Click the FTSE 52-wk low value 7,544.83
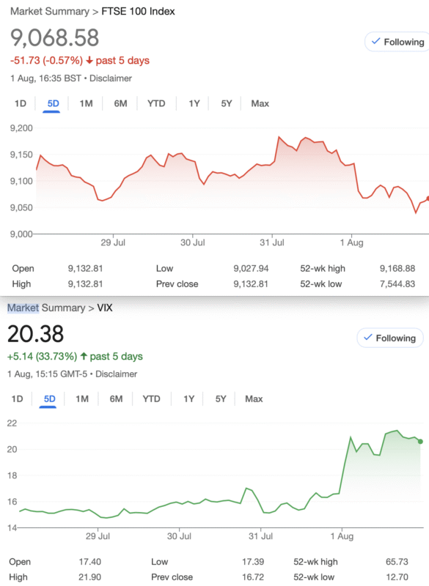This screenshot has width=429, height=586. pos(397,284)
